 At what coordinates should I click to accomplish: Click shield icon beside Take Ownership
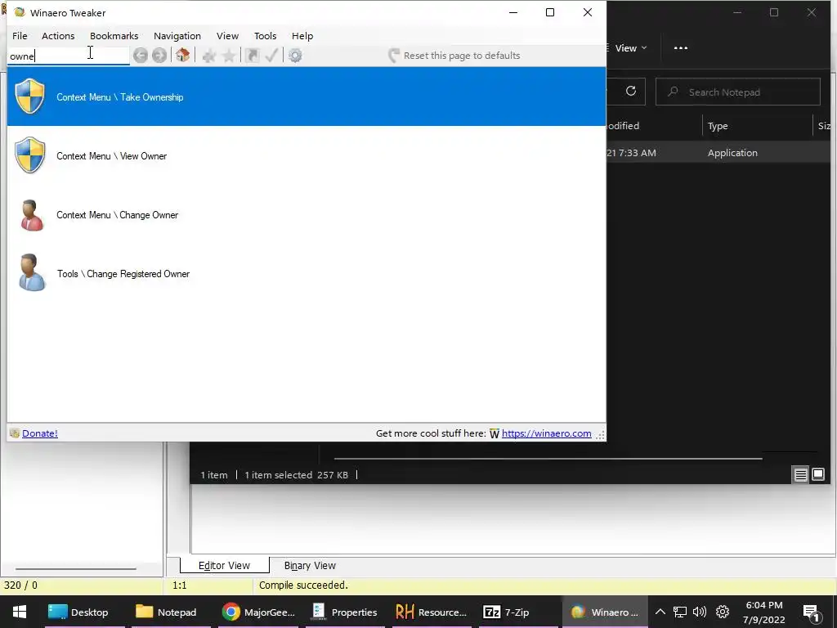(x=30, y=96)
